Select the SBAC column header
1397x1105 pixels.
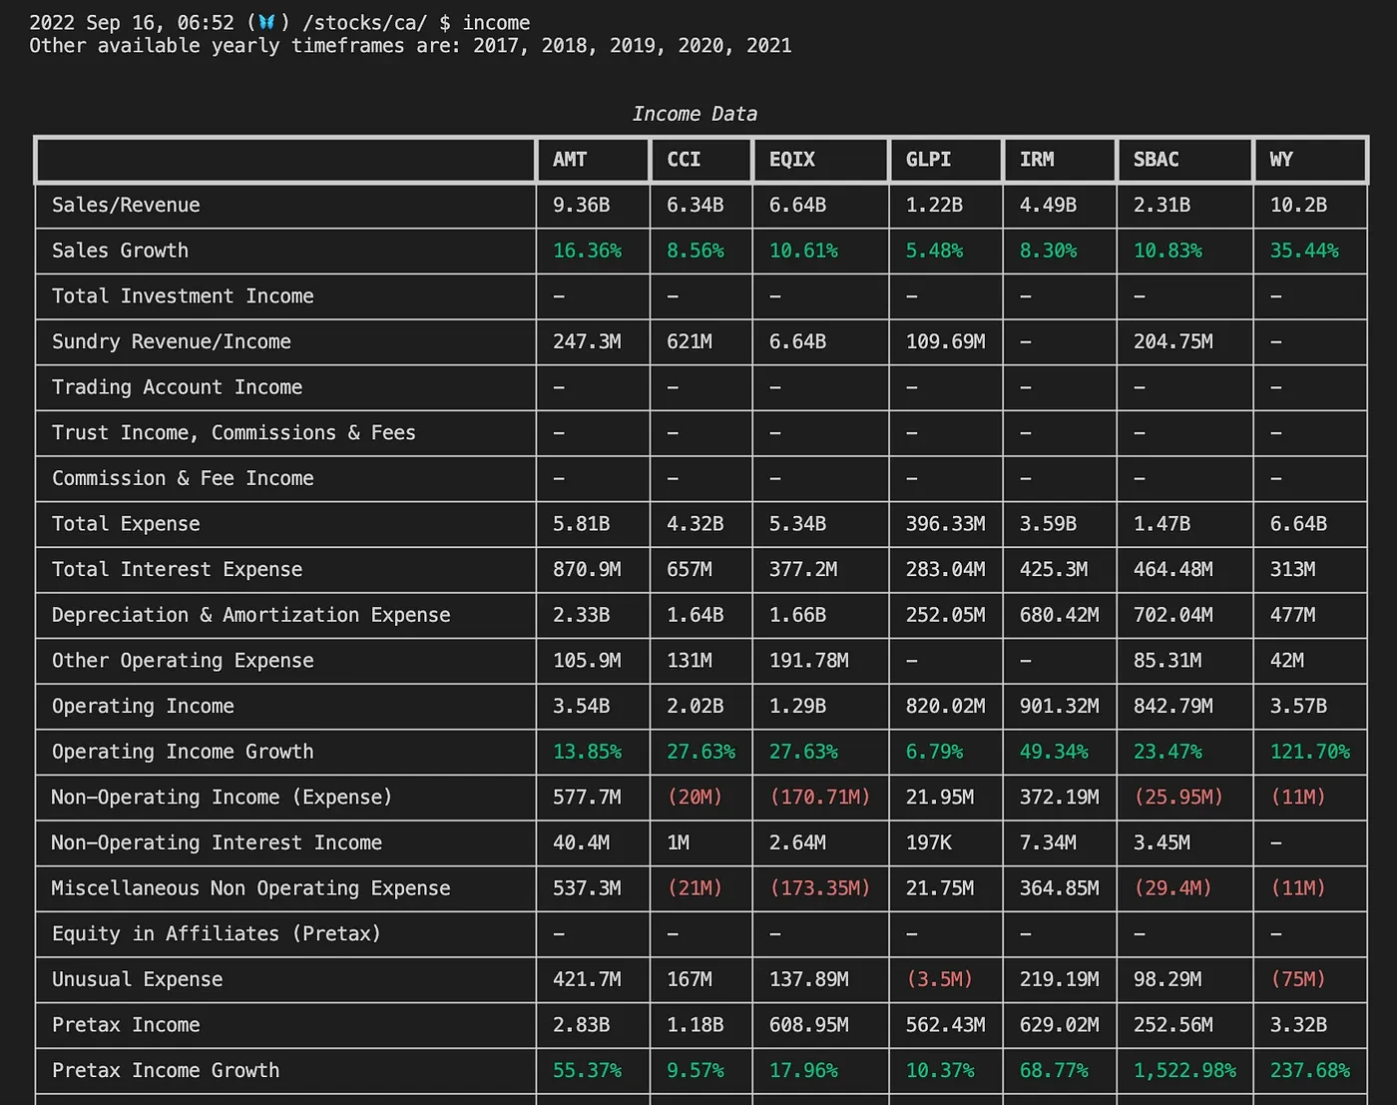[1156, 160]
